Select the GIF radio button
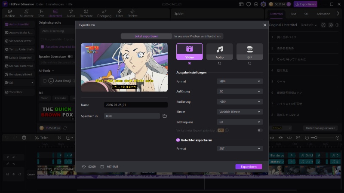Image resolution: width=344 pixels, height=193 pixels. (x=250, y=63)
